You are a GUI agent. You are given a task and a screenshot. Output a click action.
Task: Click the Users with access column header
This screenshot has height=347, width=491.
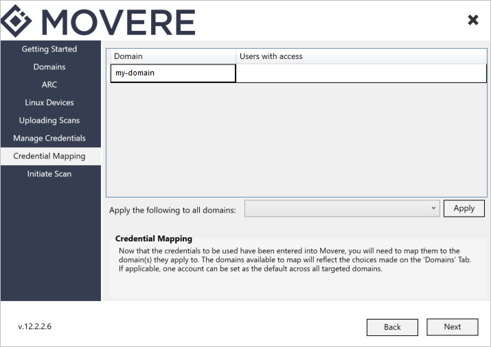coord(361,56)
